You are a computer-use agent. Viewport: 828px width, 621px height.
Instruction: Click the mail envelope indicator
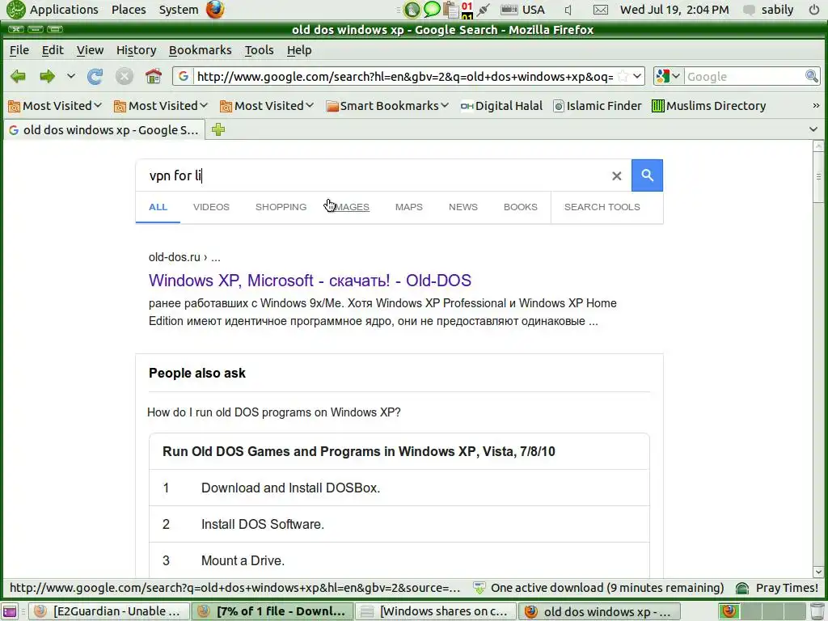601,10
